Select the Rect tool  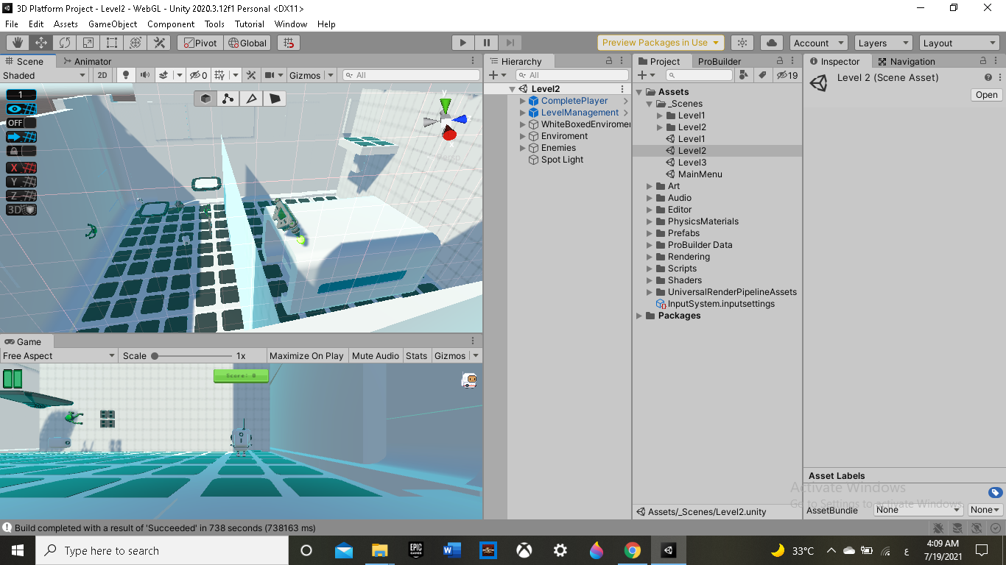pyautogui.click(x=112, y=43)
